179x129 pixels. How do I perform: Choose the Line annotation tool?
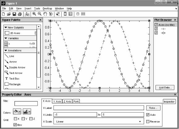[x=9, y=56]
